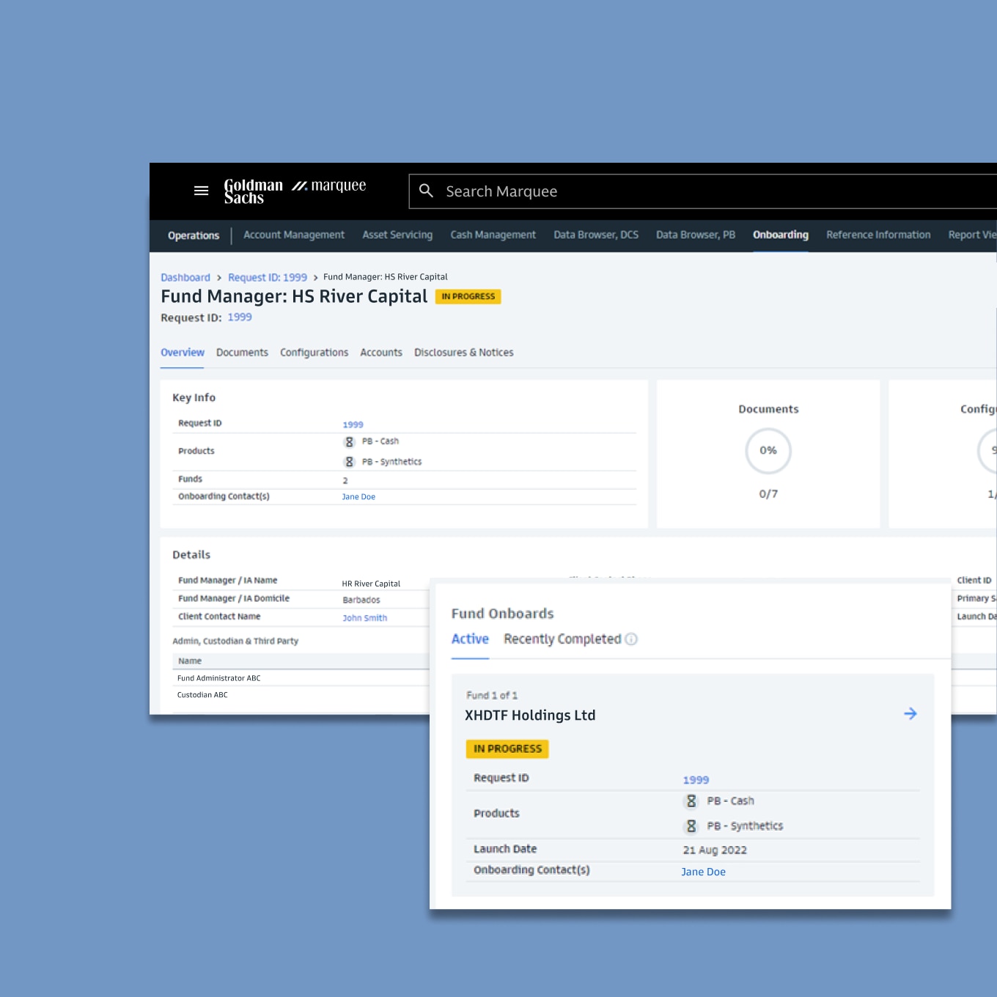Open Cash Management
Image resolution: width=997 pixels, height=997 pixels.
[493, 235]
